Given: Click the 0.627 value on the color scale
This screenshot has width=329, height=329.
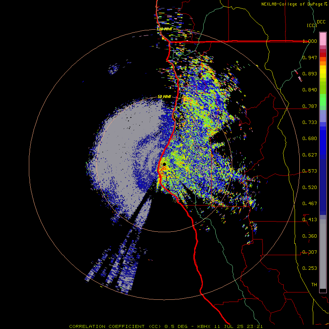Looking at the screenshot, I should [x=310, y=155].
